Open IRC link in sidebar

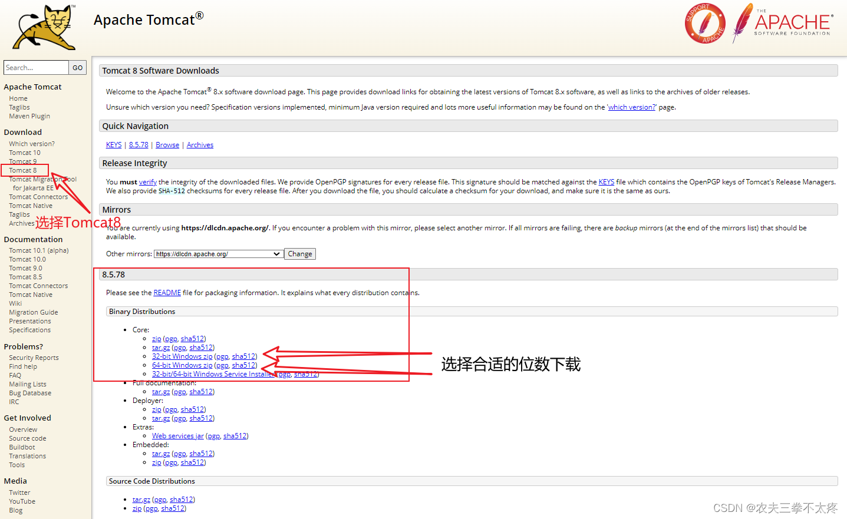(14, 402)
